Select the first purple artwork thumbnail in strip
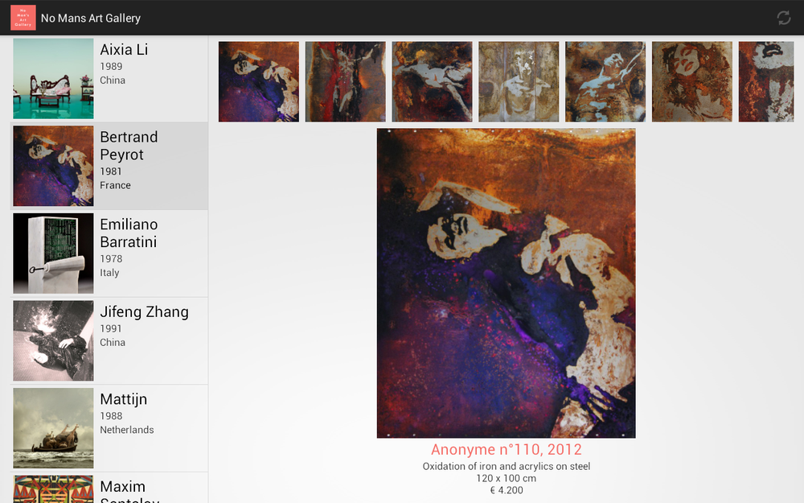The height and width of the screenshot is (503, 804). [258, 81]
